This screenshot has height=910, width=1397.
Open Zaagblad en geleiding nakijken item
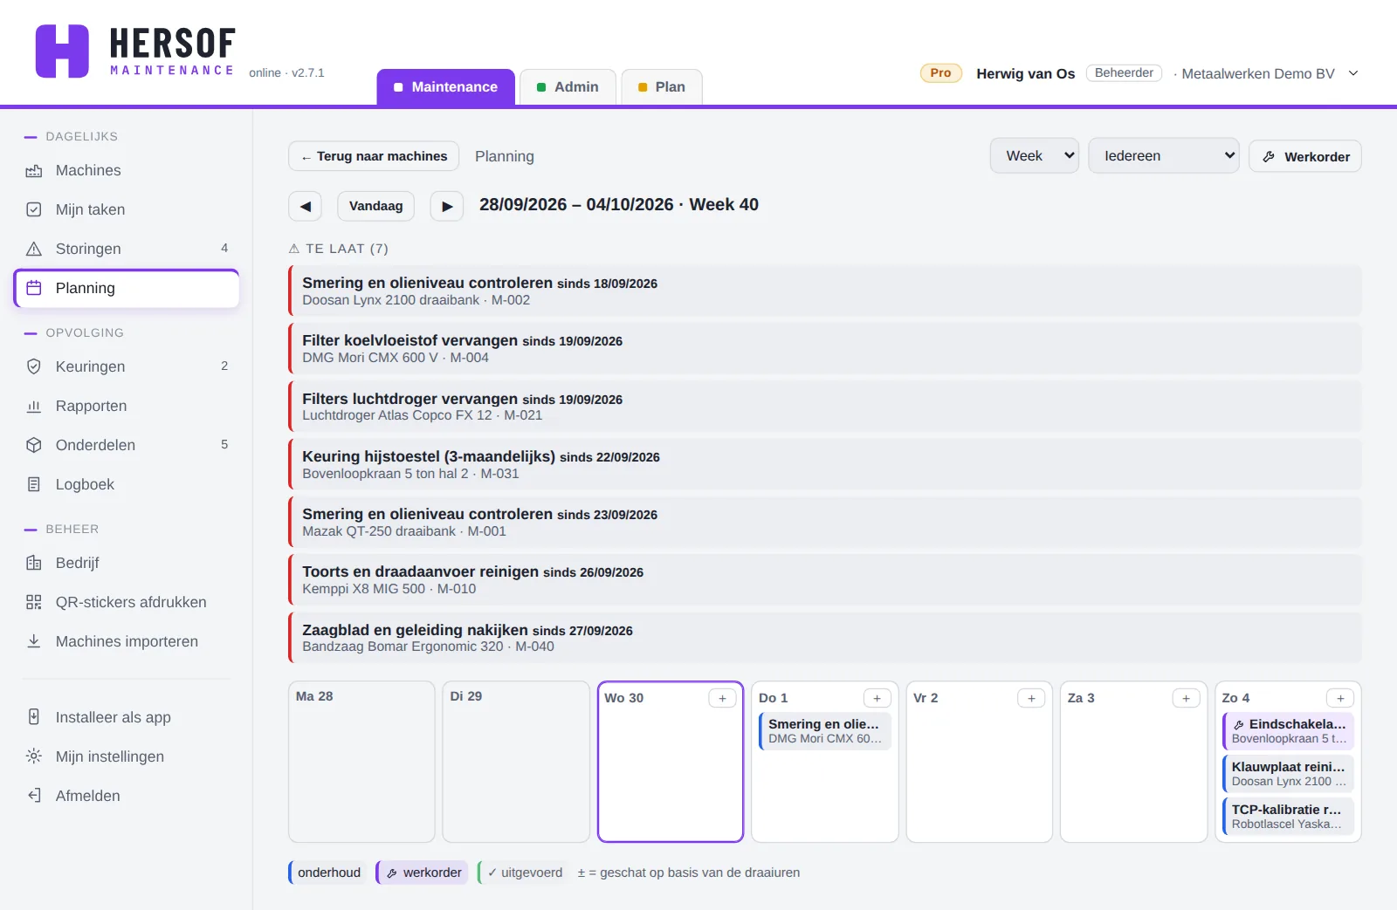825,638
